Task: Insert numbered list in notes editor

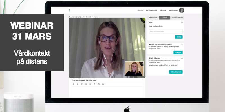Action: click(90, 84)
